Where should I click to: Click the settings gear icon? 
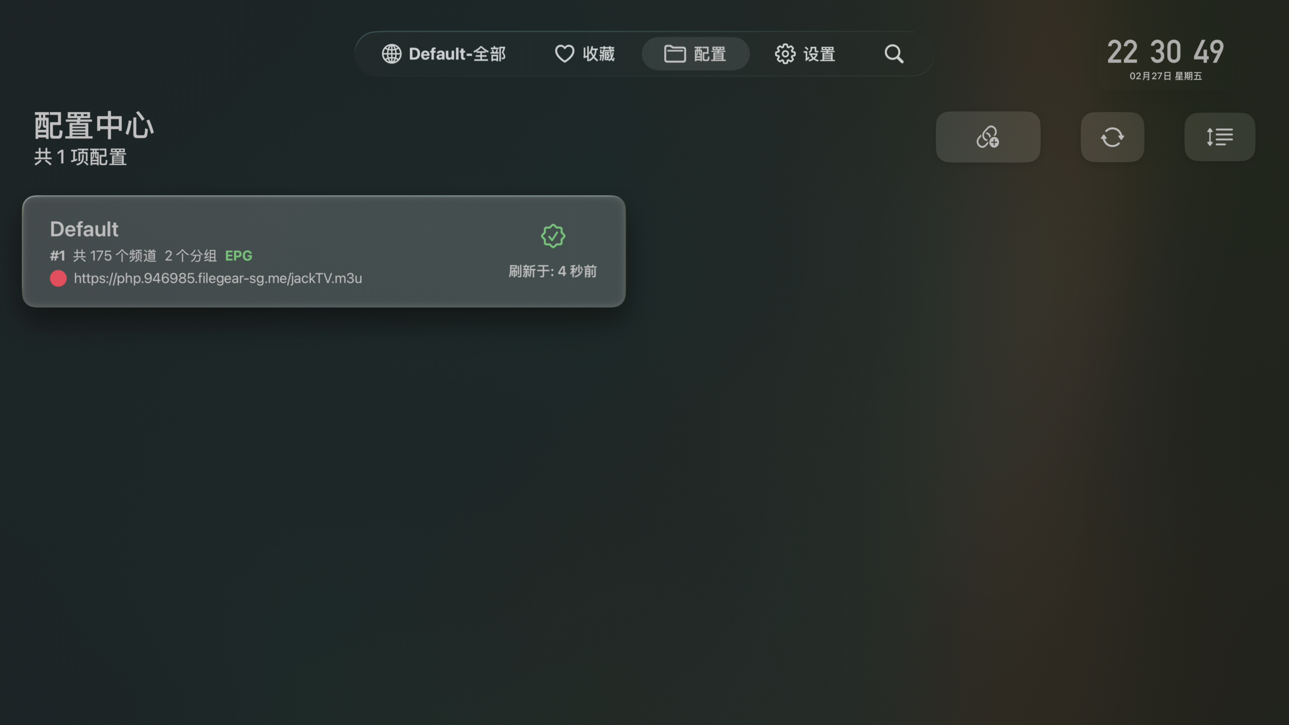click(785, 54)
